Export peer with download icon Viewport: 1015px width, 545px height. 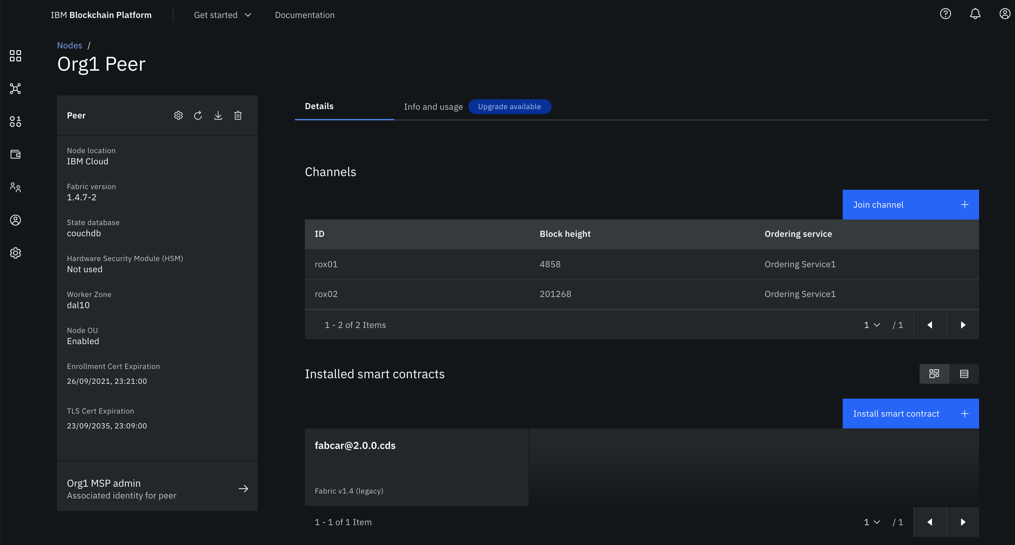218,116
